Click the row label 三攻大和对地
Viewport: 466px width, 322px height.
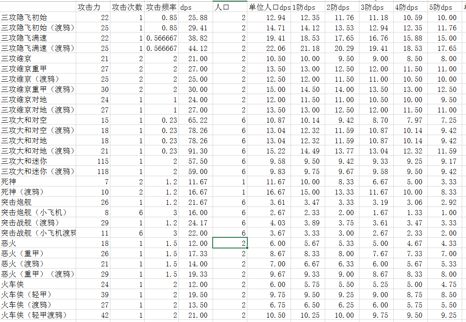click(38, 141)
